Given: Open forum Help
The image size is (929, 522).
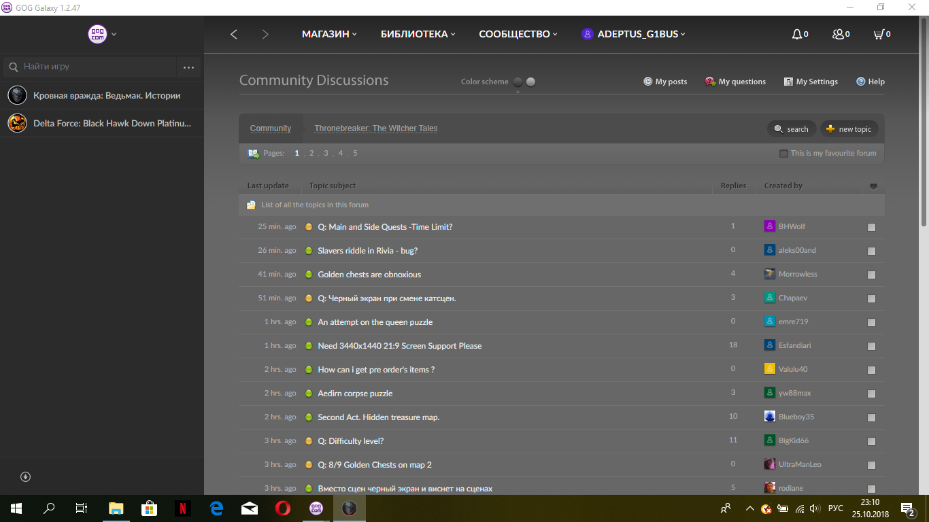Looking at the screenshot, I should click(871, 82).
